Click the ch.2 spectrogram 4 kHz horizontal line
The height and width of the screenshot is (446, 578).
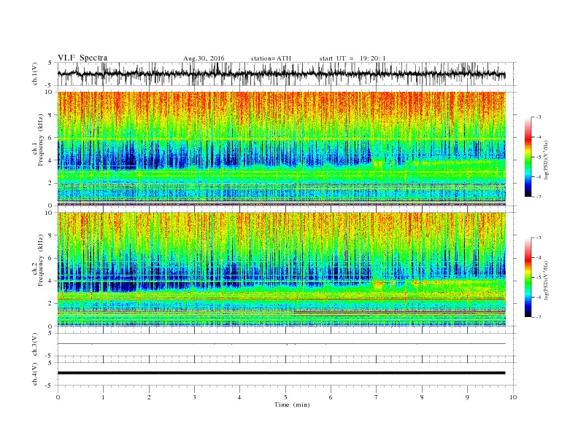pos(281,281)
